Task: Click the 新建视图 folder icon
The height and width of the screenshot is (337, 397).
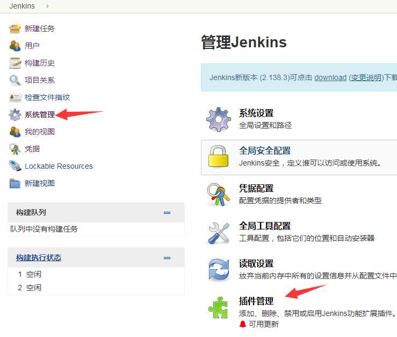Action: pyautogui.click(x=15, y=183)
